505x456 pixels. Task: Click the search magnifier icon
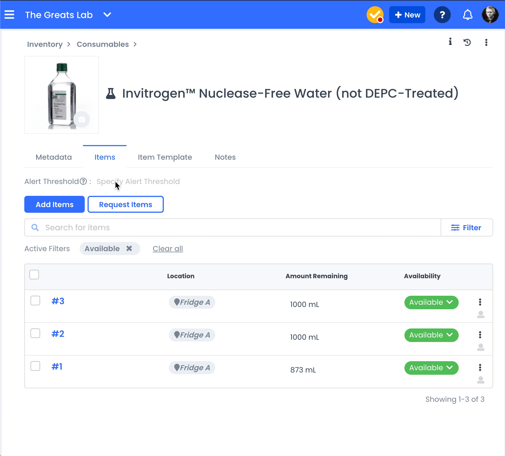pyautogui.click(x=35, y=227)
